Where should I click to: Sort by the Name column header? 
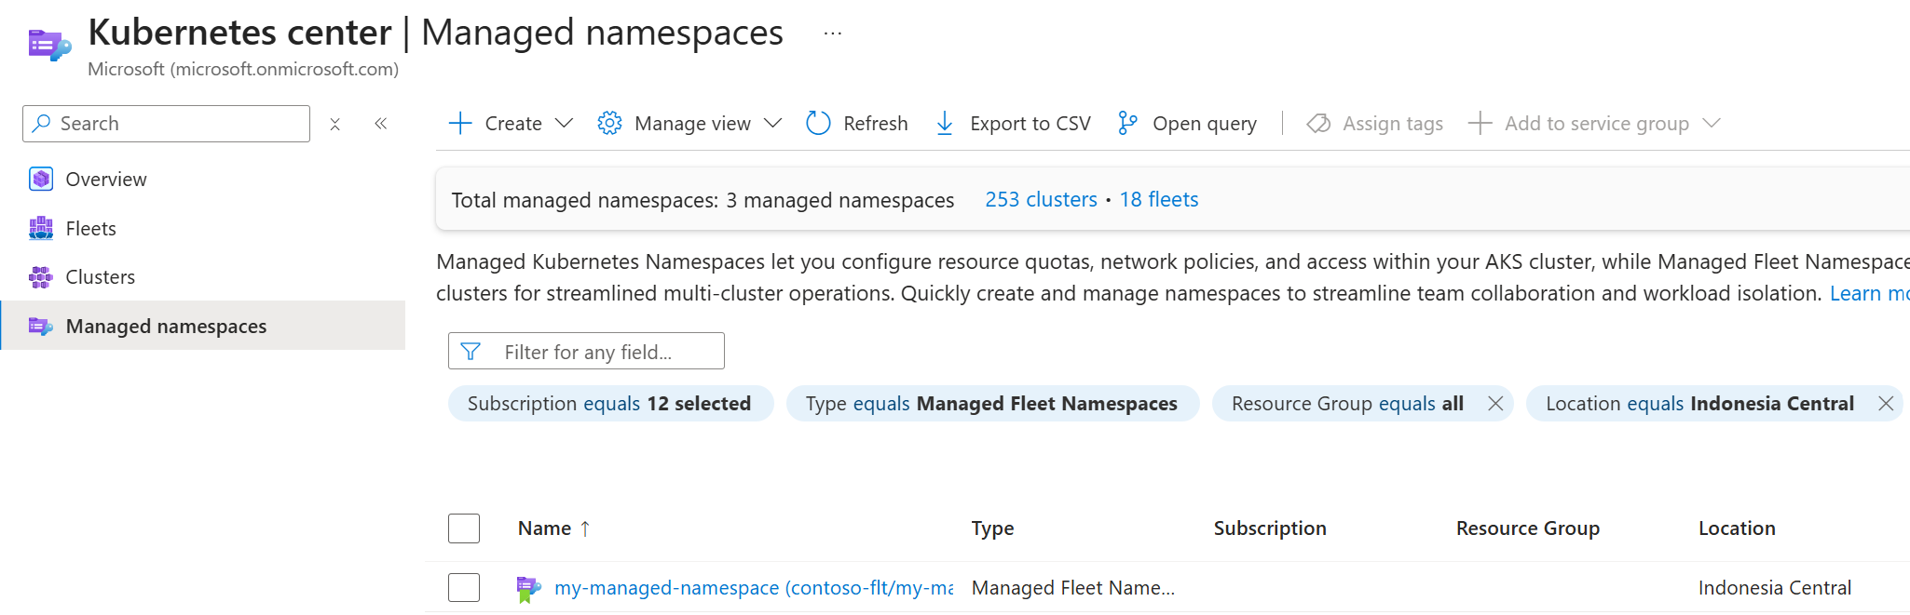point(545,528)
